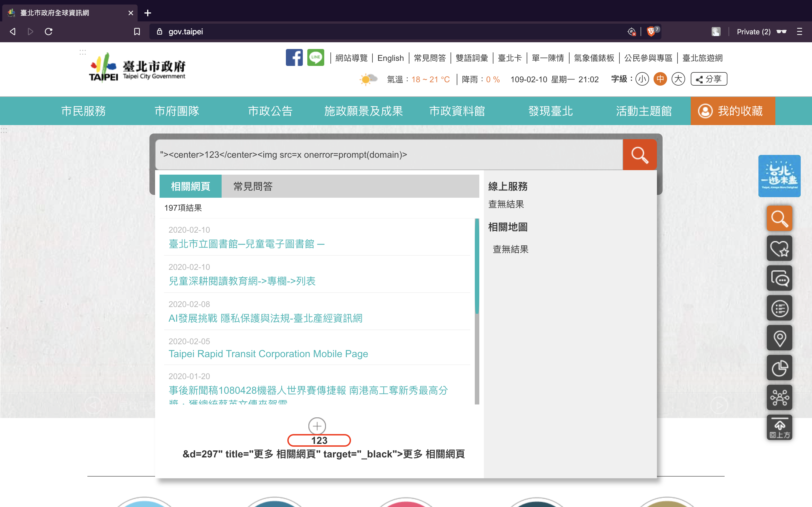The image size is (812, 507).
Task: Open a new browser tab
Action: point(148,13)
